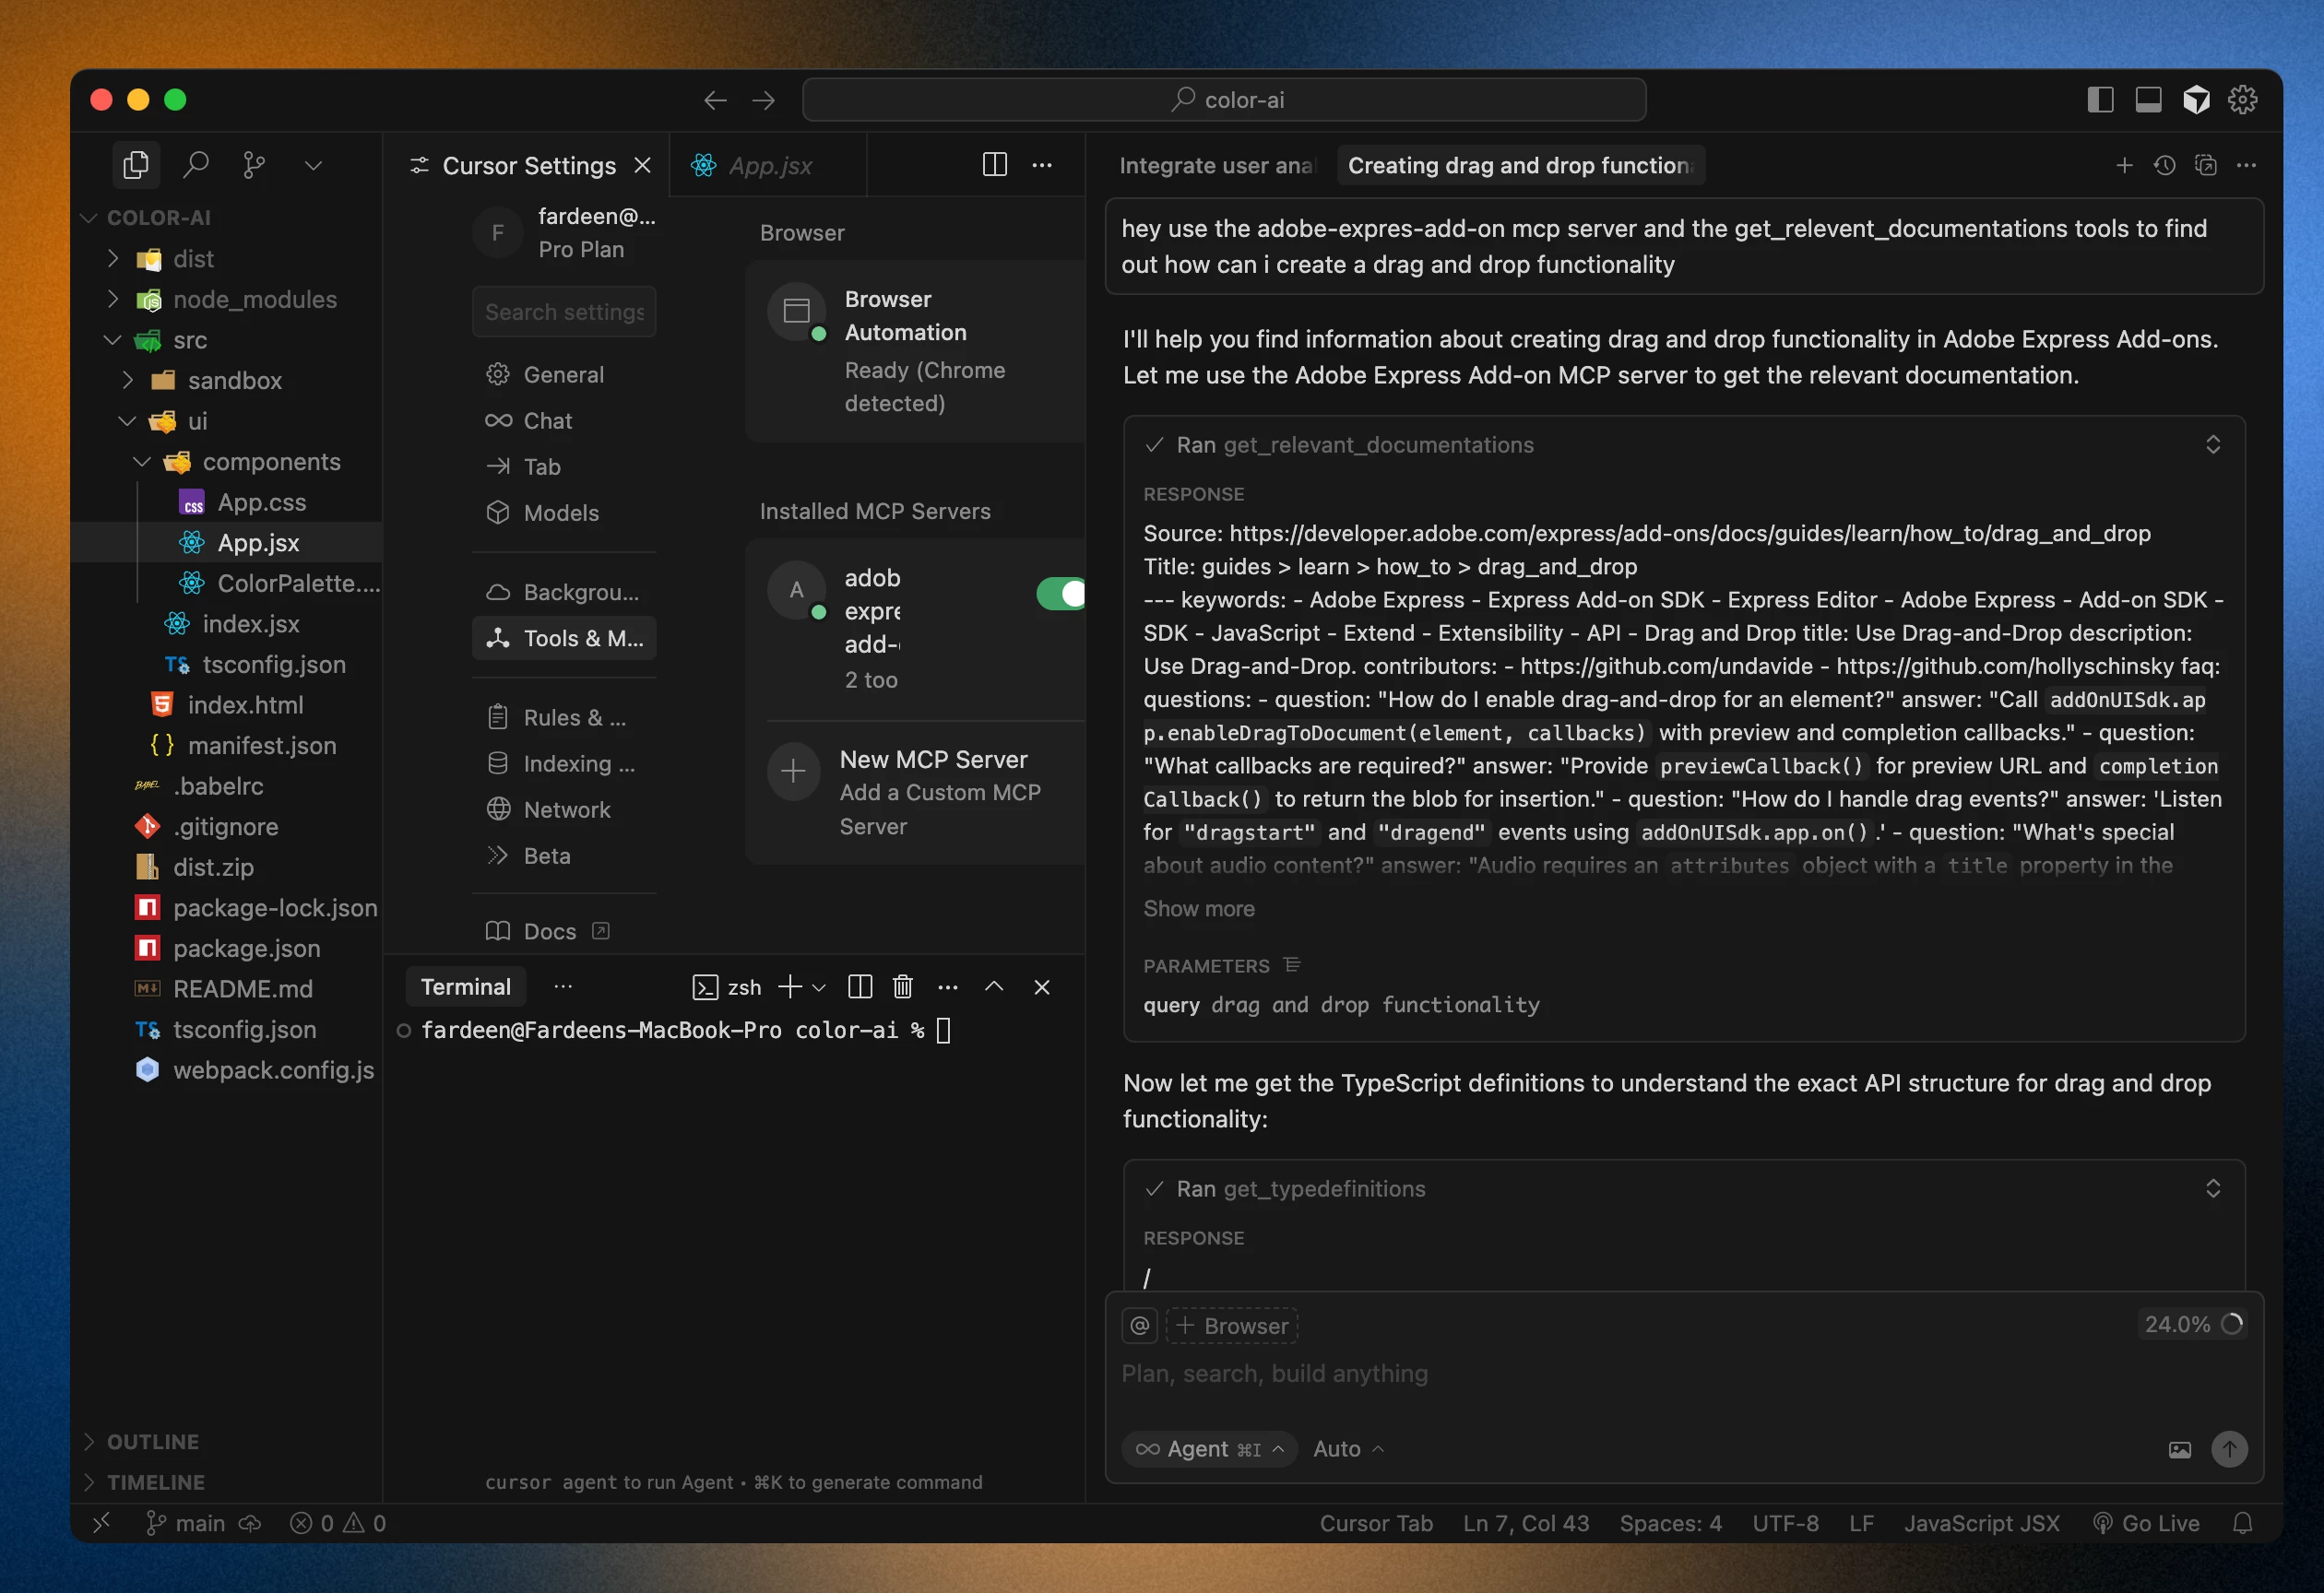
Task: Select Models in the settings menu
Action: pyautogui.click(x=560, y=513)
